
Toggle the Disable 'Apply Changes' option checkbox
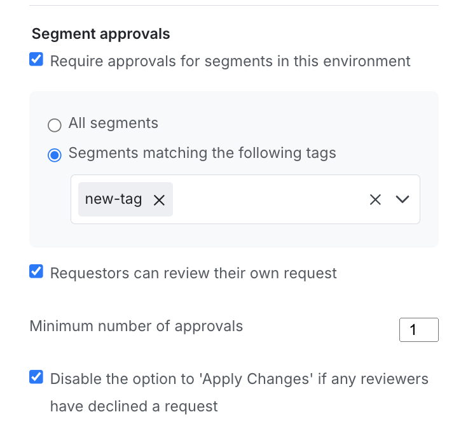tap(37, 378)
